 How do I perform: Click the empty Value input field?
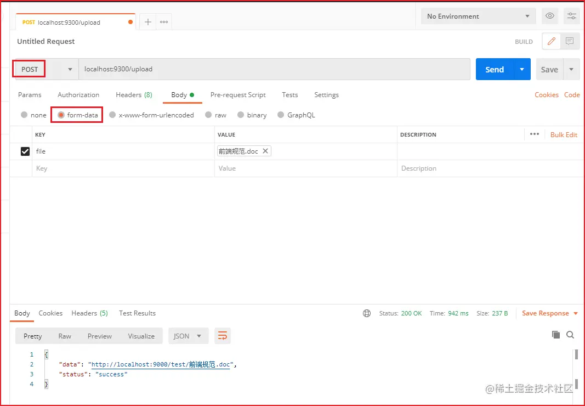tap(305, 168)
